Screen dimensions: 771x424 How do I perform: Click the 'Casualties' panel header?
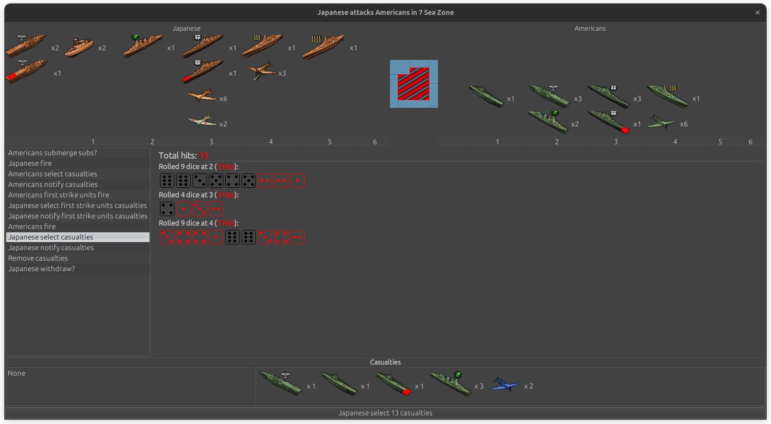coord(385,362)
